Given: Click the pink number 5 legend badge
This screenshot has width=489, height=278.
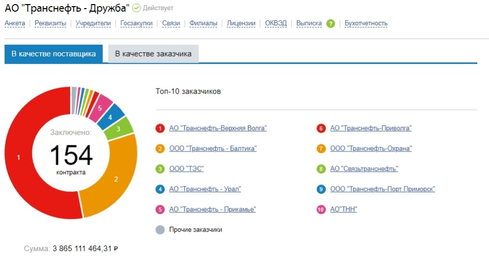Looking at the screenshot, I should point(160,209).
